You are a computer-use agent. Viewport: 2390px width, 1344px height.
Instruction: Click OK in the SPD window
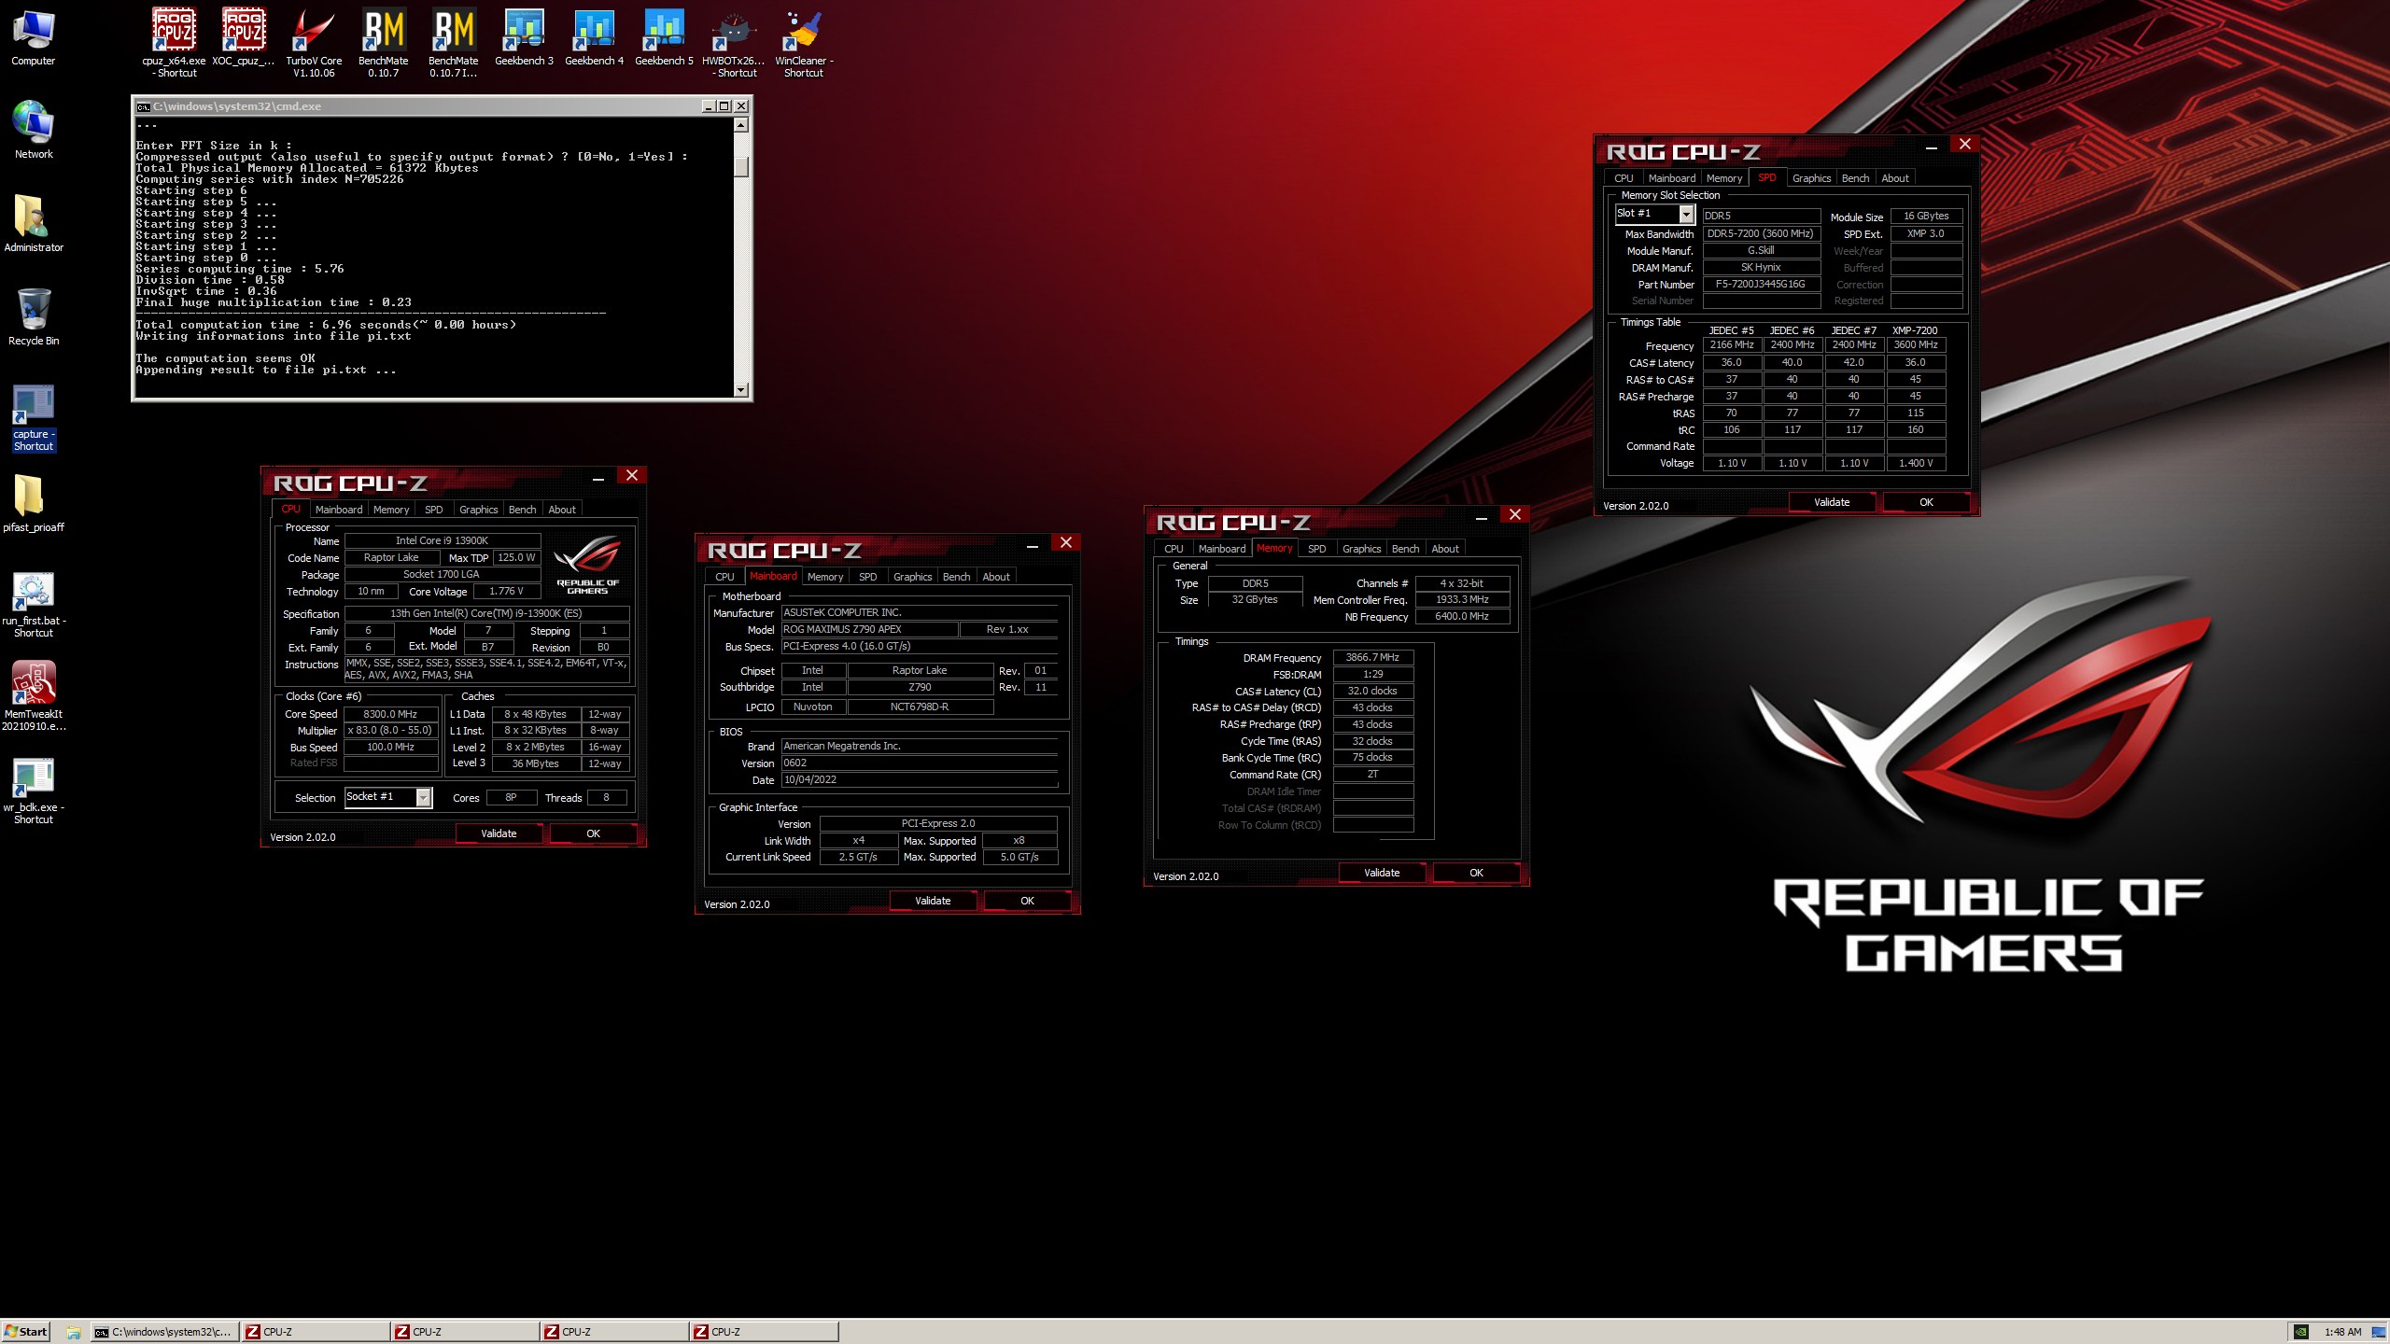click(x=1926, y=502)
